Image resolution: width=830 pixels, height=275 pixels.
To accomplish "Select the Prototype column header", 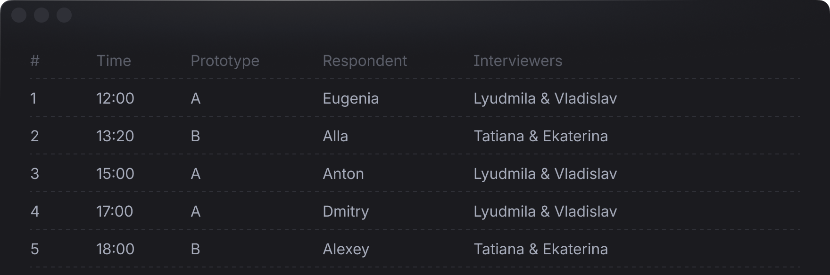I will (x=225, y=61).
